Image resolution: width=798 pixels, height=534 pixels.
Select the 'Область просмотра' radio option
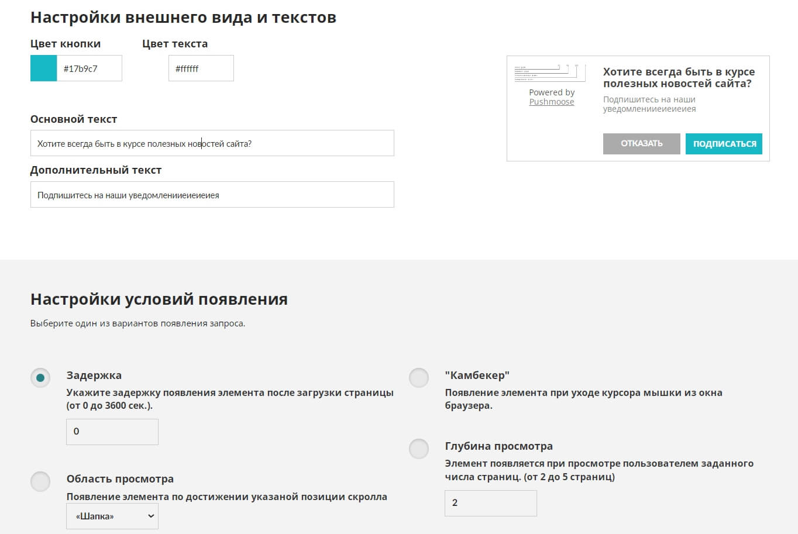click(x=40, y=481)
